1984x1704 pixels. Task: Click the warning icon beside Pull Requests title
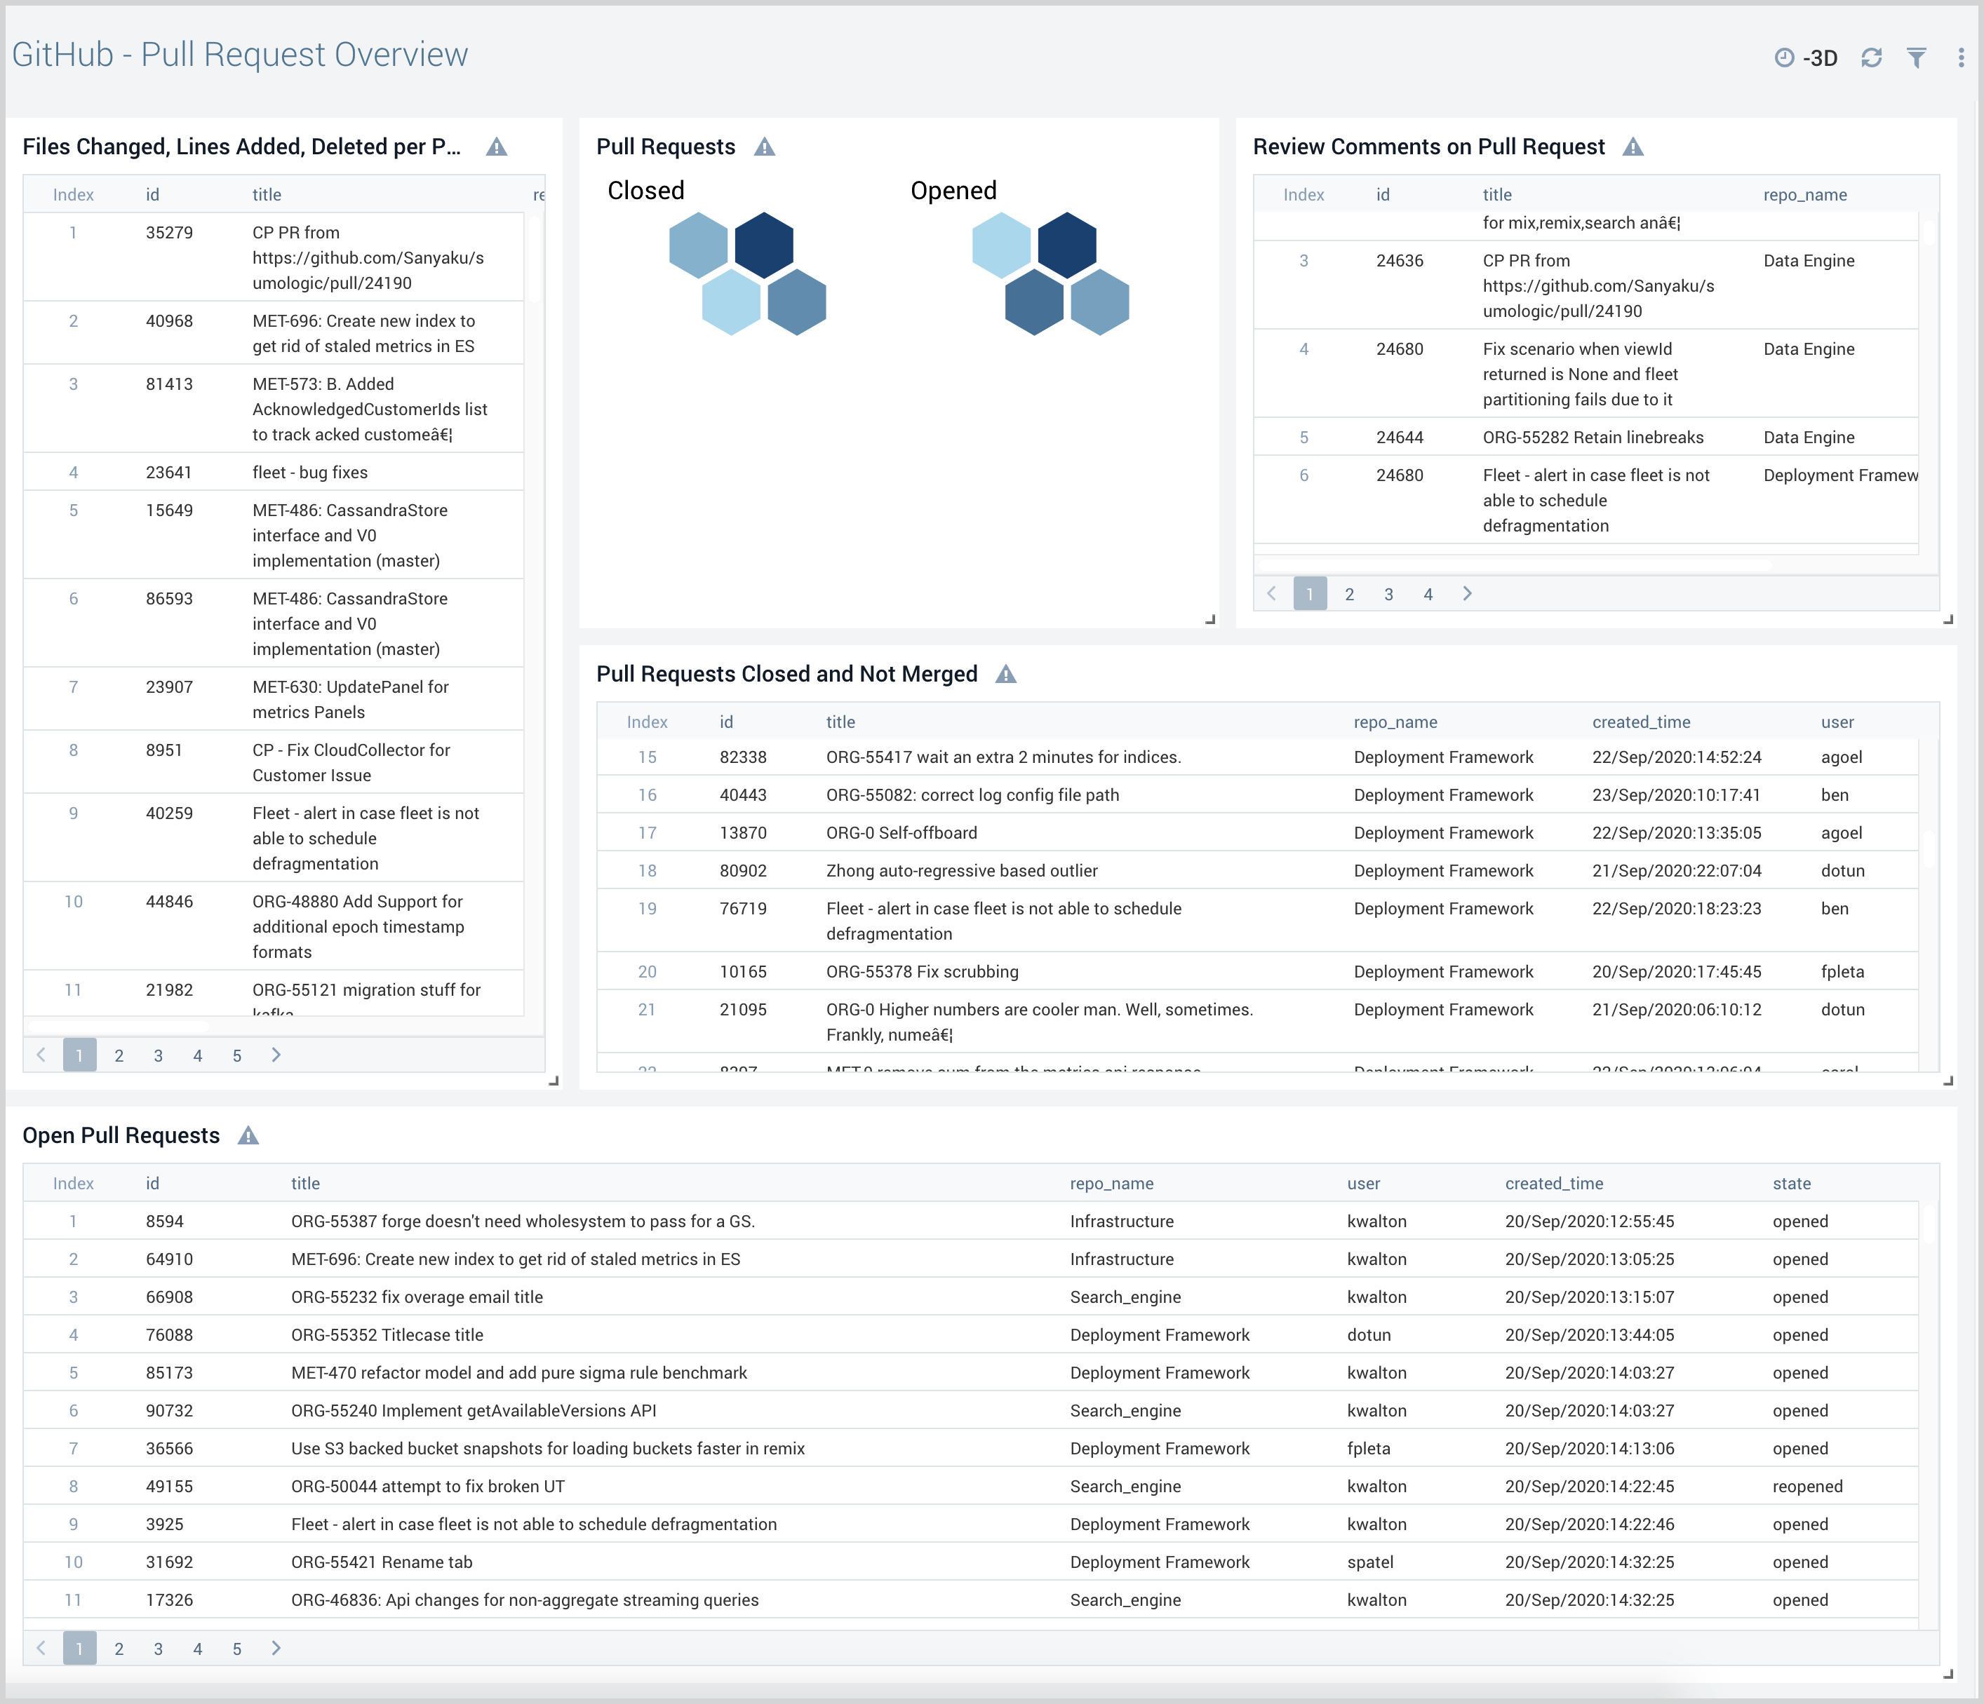(x=765, y=146)
